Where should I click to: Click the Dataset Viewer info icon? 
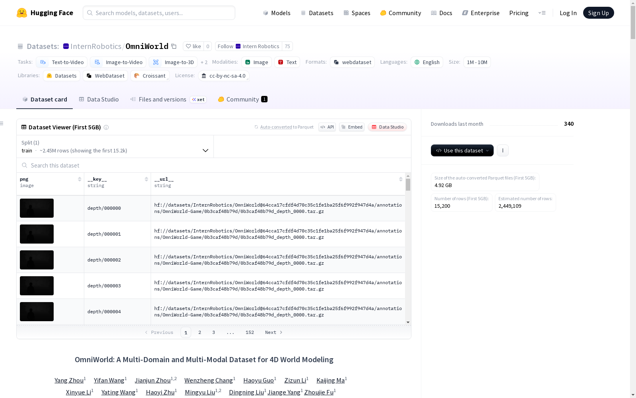[106, 127]
